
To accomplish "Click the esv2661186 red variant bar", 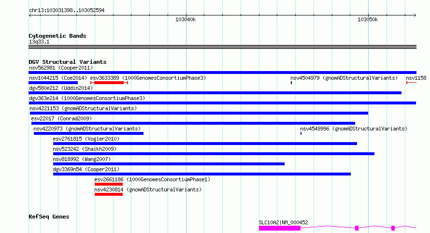I will (x=109, y=184).
